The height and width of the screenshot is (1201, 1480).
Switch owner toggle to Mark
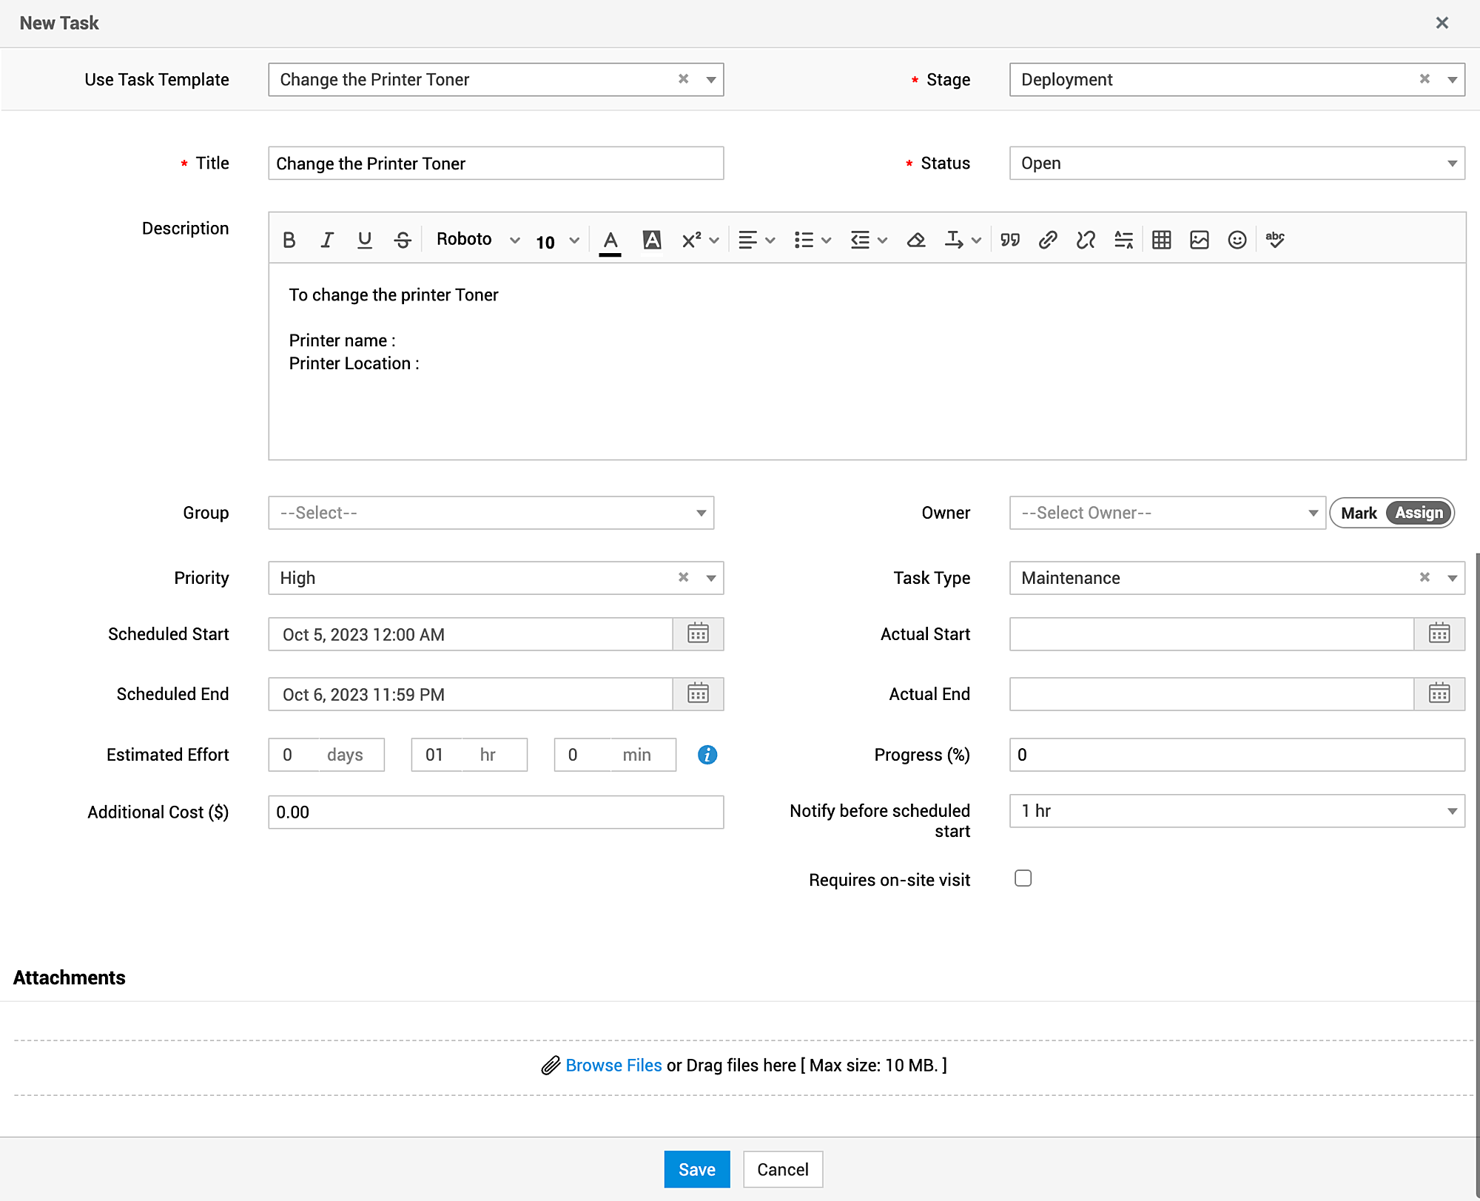(1358, 513)
